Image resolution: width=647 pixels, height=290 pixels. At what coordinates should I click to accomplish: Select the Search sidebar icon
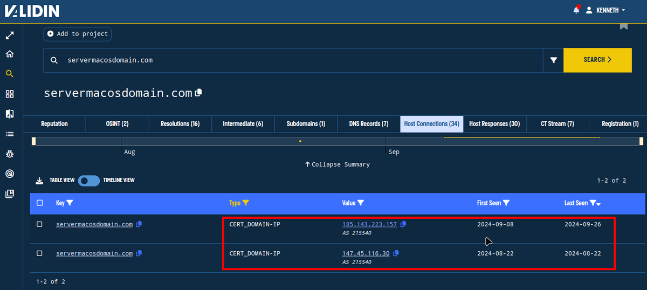point(10,74)
